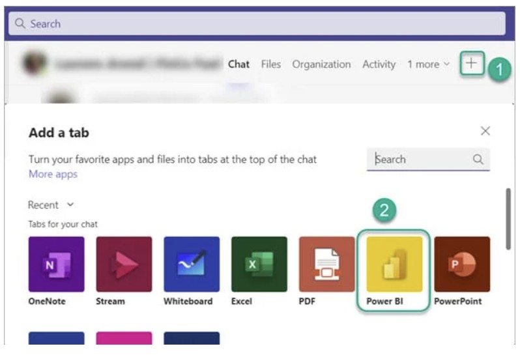520x357 pixels.
Task: Click the magnifier icon in the Add a tab search box
Action: 478,160
